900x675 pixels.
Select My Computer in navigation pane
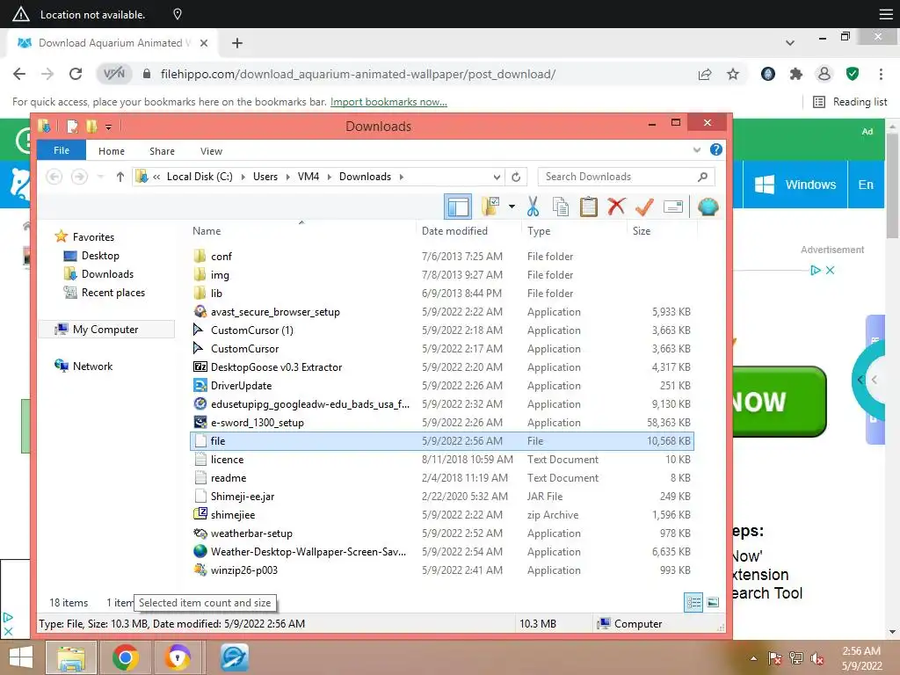click(x=105, y=329)
